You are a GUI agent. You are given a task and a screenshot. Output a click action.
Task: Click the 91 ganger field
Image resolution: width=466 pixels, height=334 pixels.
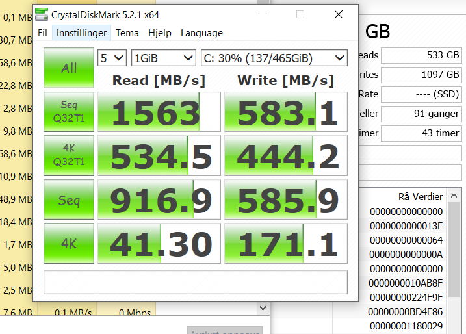pyautogui.click(x=421, y=114)
